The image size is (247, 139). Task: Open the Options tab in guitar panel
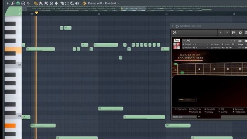tap(181, 109)
